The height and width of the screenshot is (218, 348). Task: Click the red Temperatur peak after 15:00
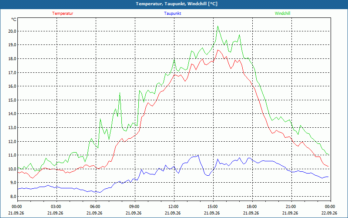pos(218,50)
